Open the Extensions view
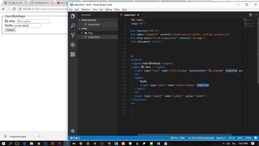The image size is (259, 146). tap(73, 54)
